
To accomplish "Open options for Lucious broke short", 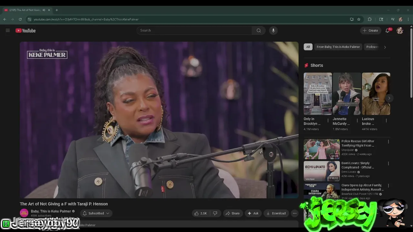I will (x=386, y=121).
